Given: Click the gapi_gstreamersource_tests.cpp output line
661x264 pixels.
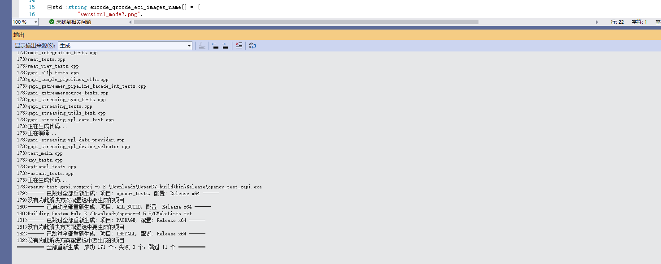Looking at the screenshot, I should (x=63, y=93).
